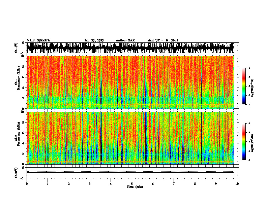Click the ch.2 colorbar log(PSD) label
This screenshot has width=267, height=206.
[x=253, y=143]
